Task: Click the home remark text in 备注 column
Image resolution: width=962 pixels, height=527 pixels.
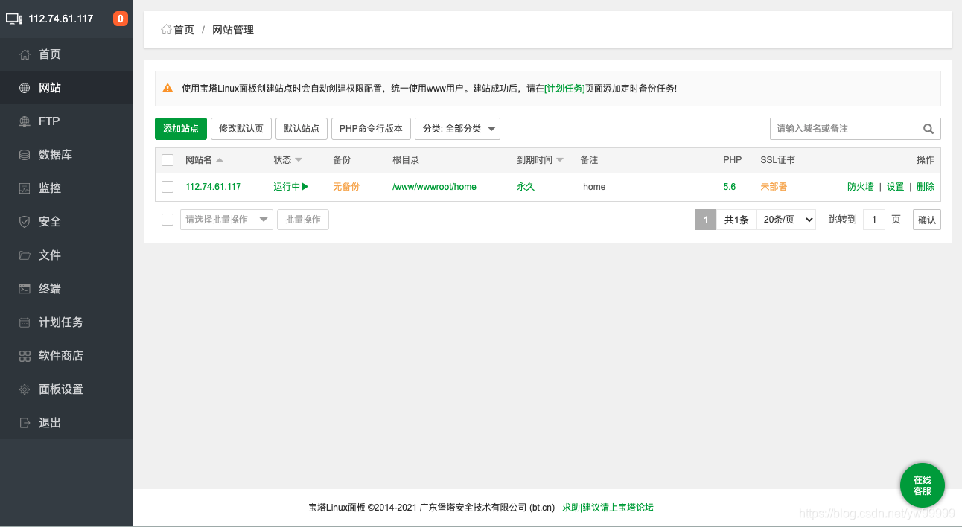Action: pyautogui.click(x=594, y=187)
